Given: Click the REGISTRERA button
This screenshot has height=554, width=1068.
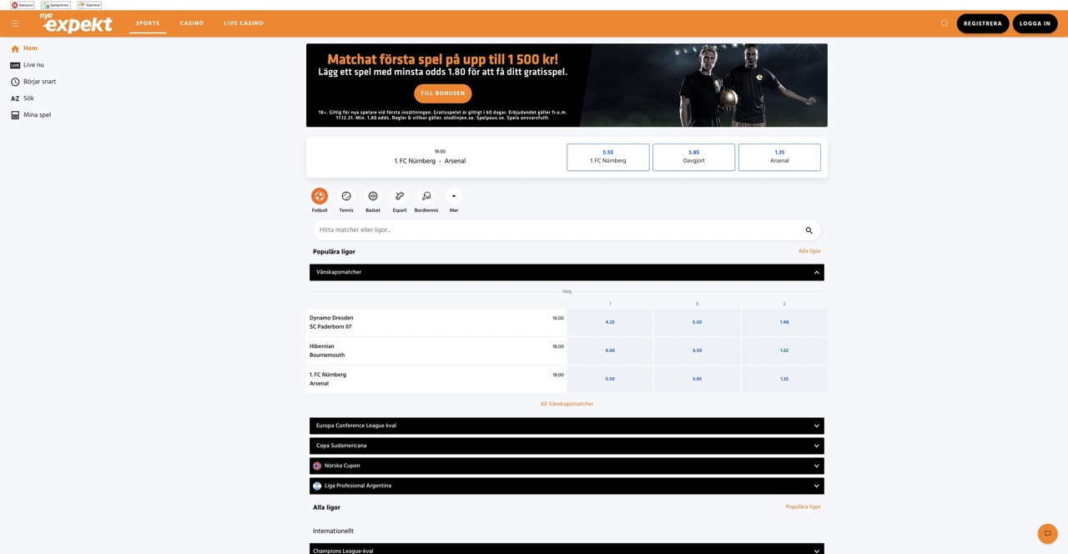Looking at the screenshot, I should (x=982, y=23).
